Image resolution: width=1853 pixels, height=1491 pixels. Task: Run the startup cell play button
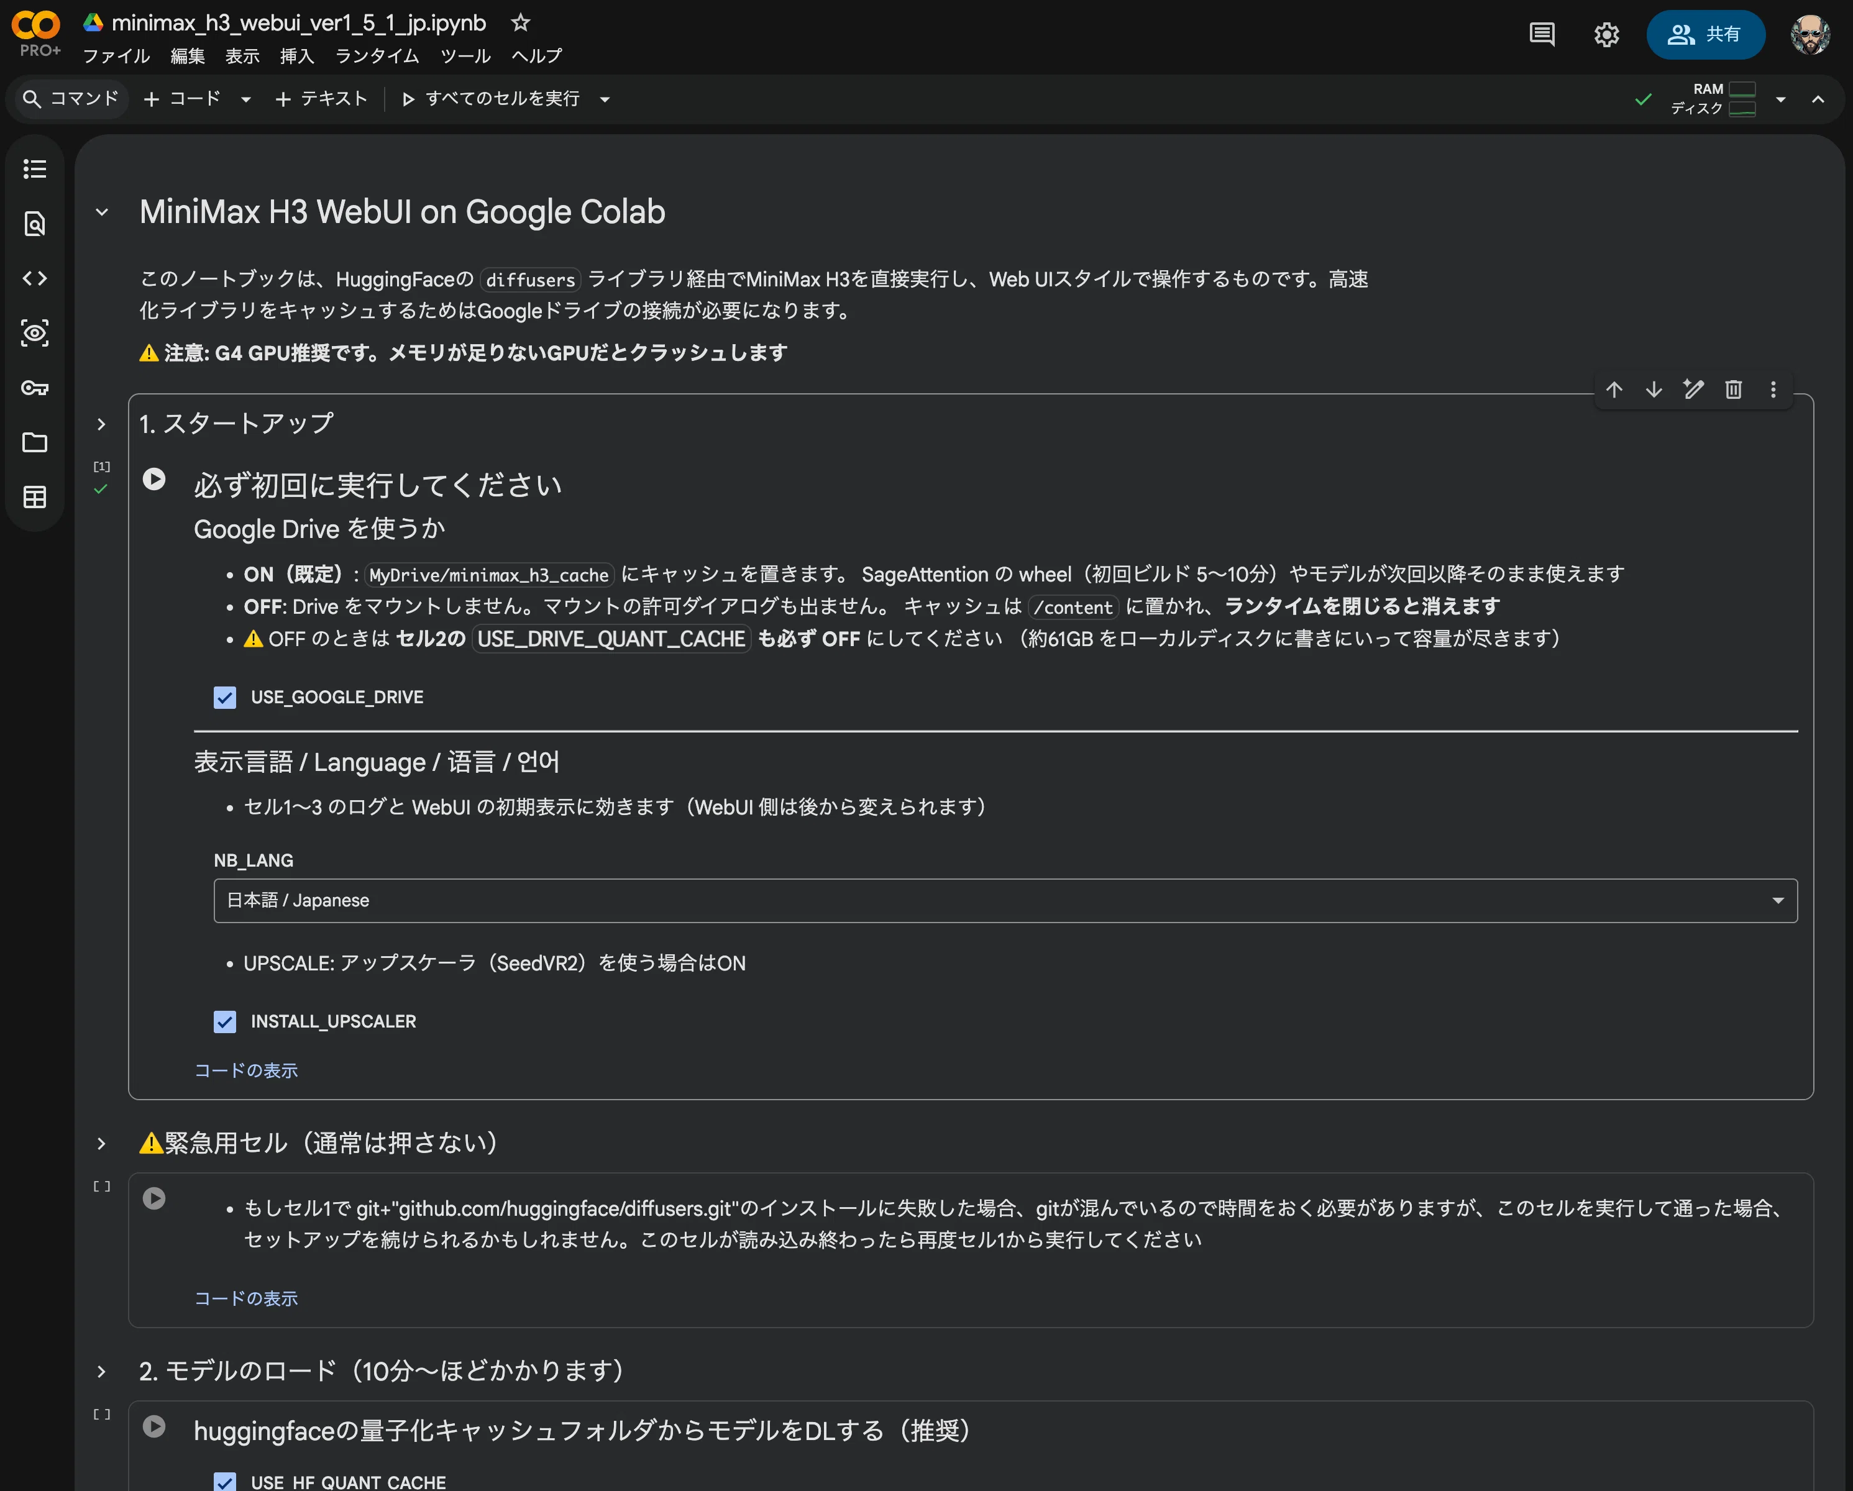tap(154, 478)
